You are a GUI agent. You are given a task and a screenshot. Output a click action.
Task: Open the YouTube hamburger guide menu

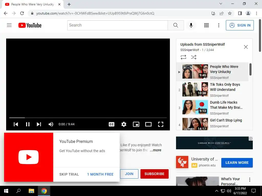(9, 25)
